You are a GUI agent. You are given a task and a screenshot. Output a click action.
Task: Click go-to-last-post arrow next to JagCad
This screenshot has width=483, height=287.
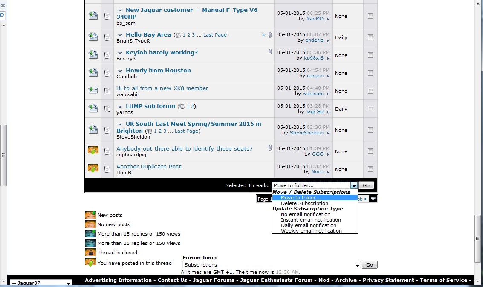tap(327, 112)
